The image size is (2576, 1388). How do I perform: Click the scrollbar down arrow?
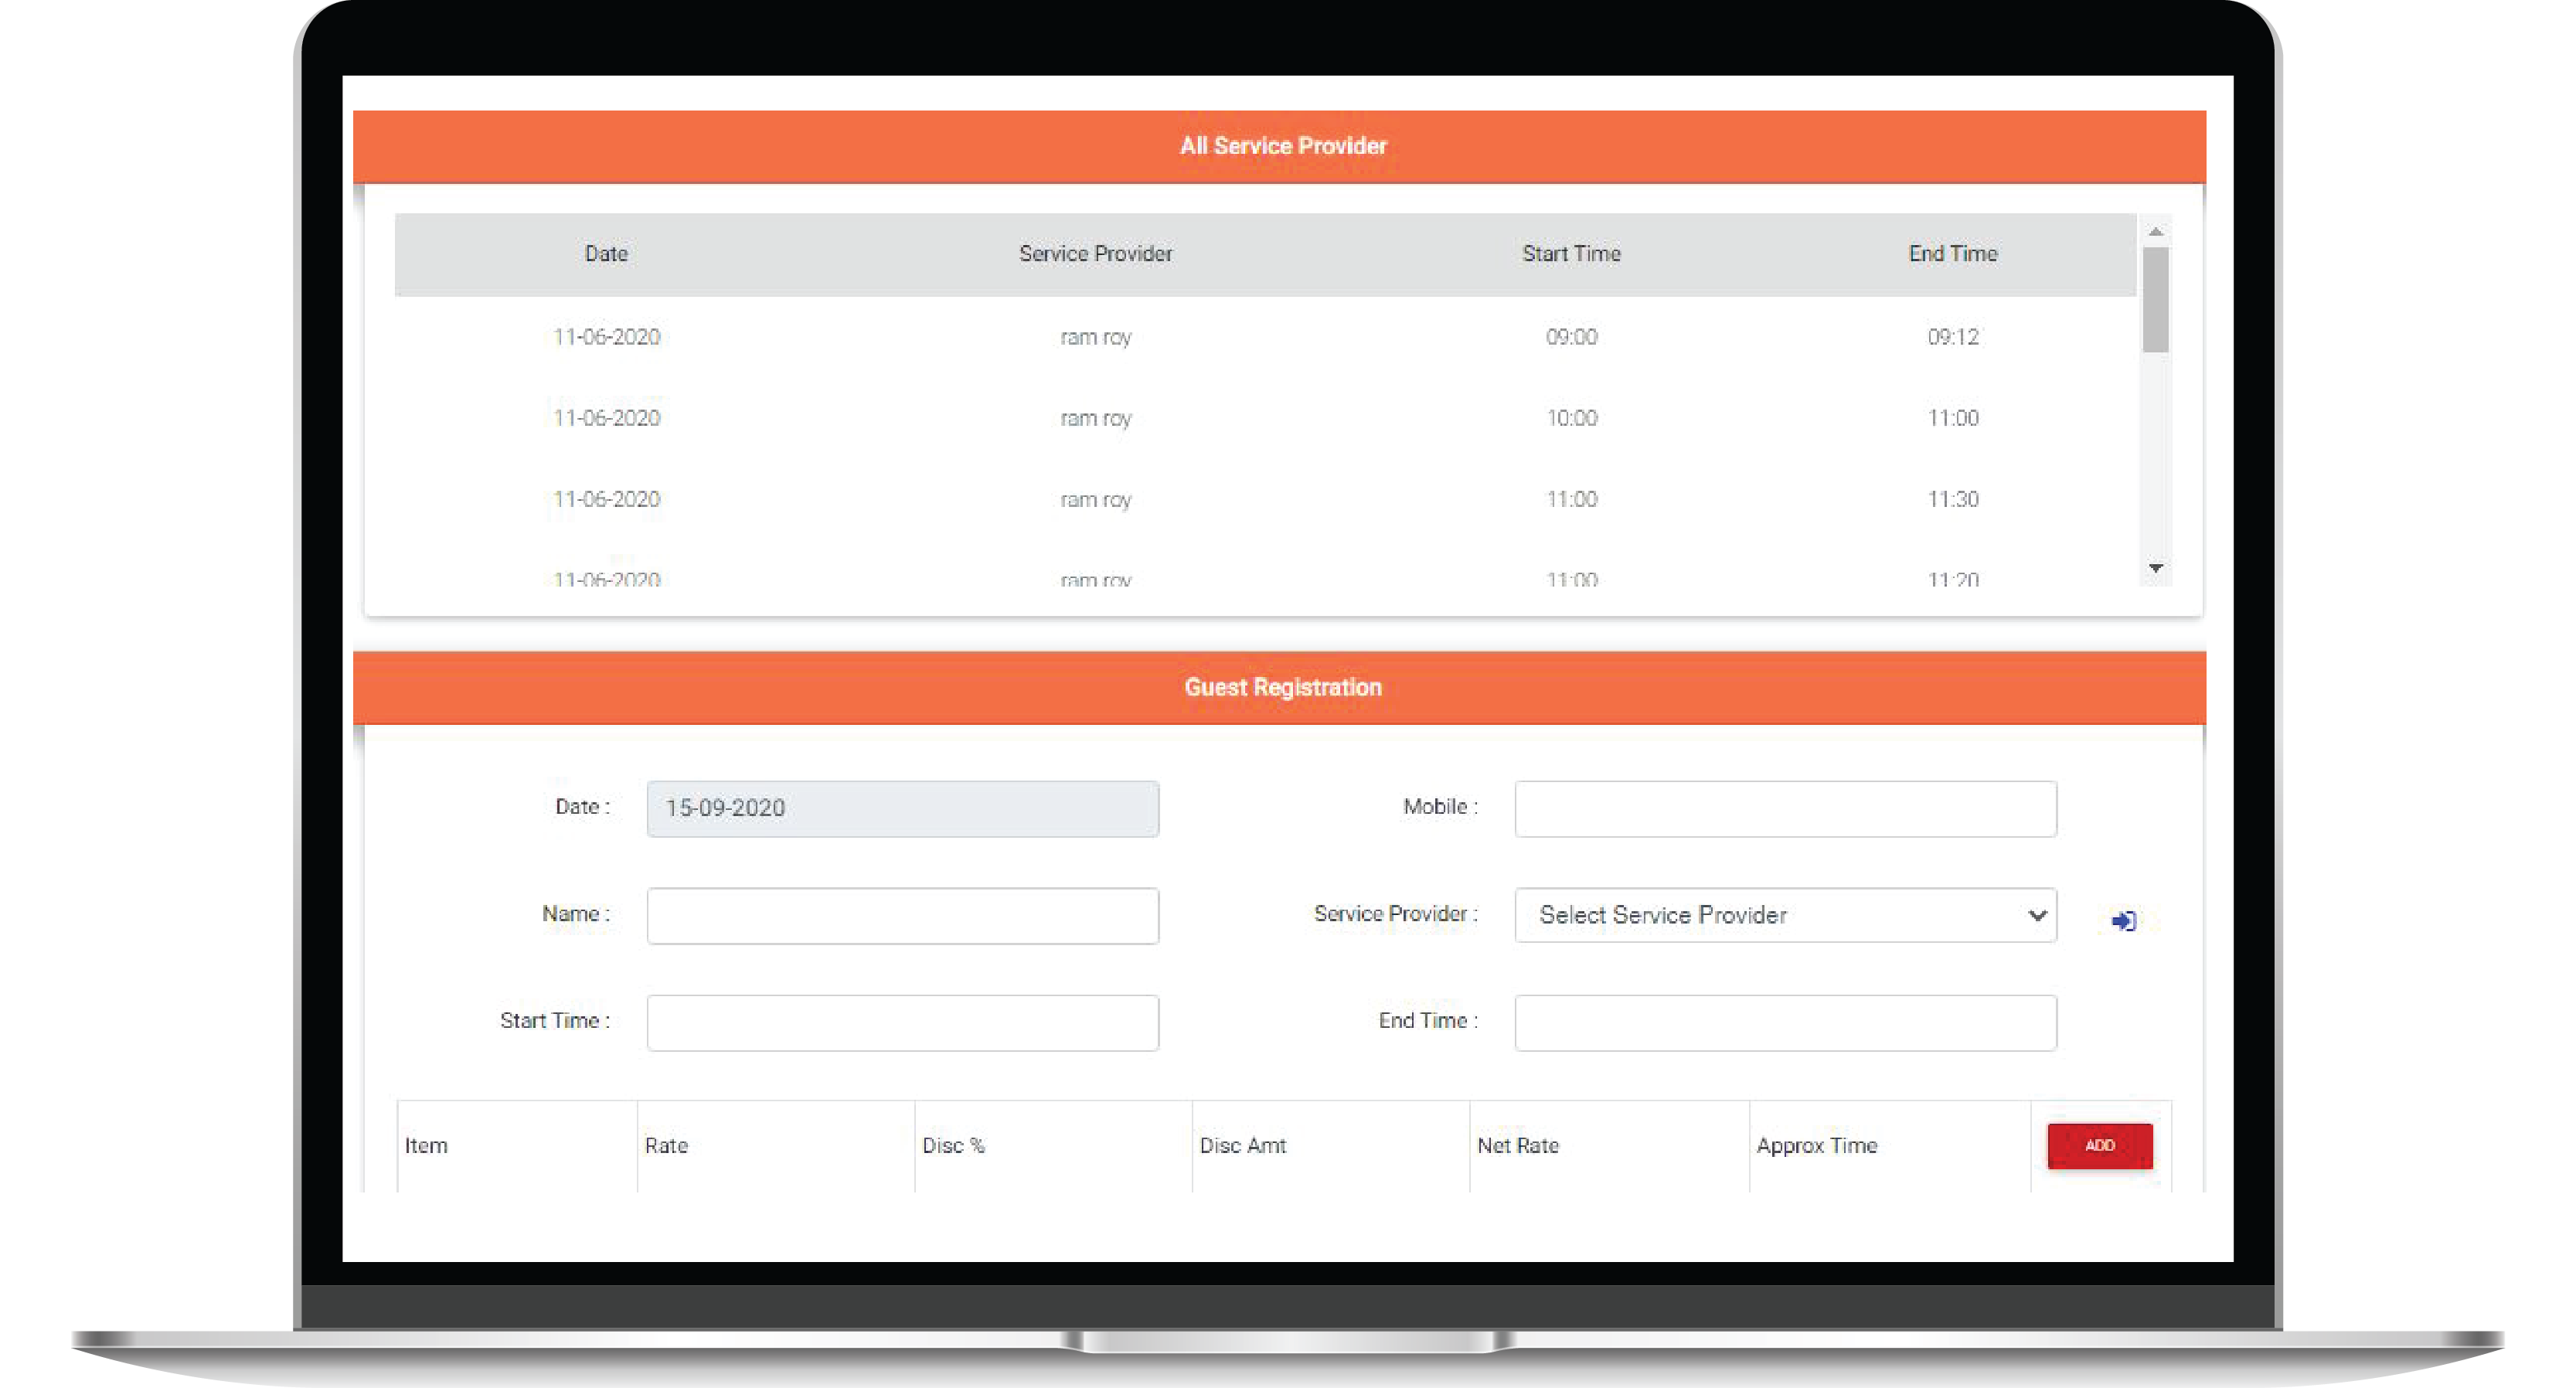coord(2156,568)
